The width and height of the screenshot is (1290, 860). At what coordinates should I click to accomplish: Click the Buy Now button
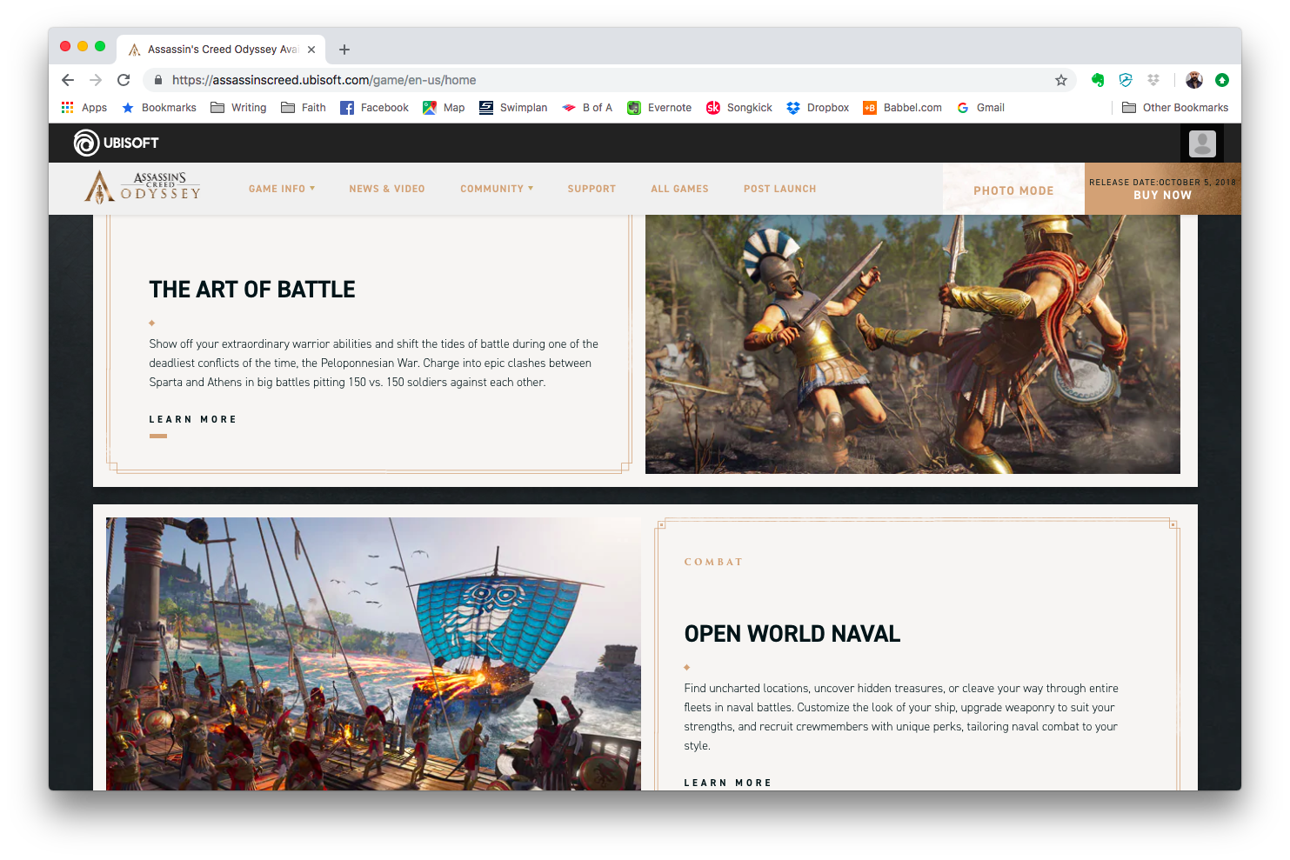pyautogui.click(x=1162, y=189)
